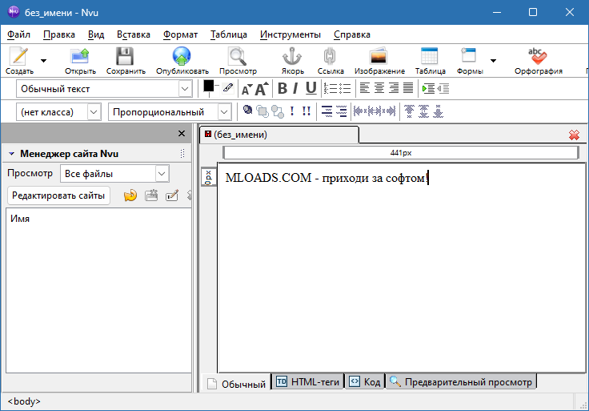
Task: Switch to the HTML-теги view tab
Action: (307, 382)
